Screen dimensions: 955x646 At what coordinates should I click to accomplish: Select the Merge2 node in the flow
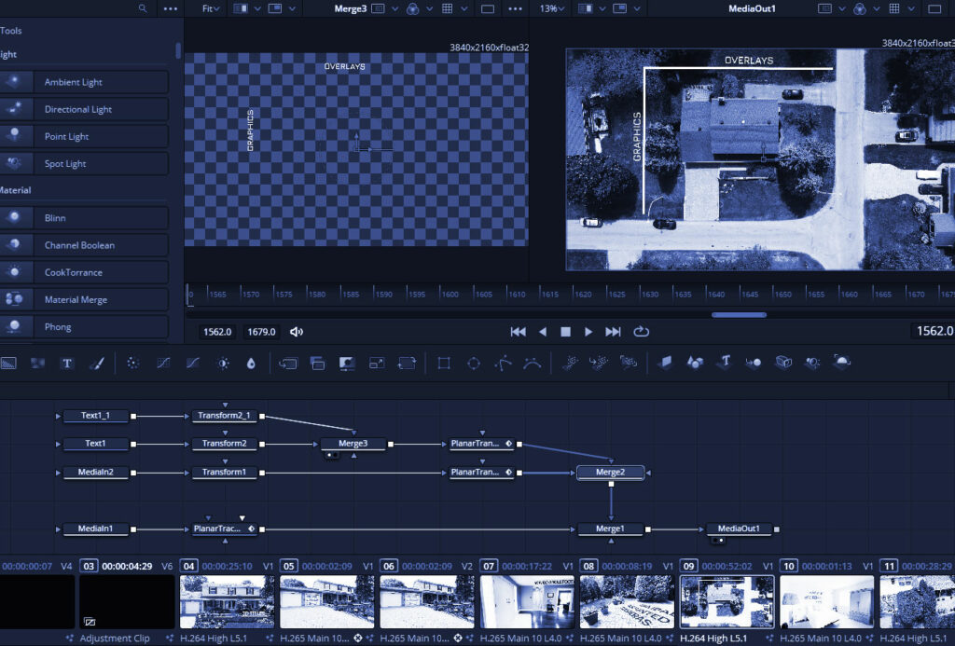pos(610,473)
